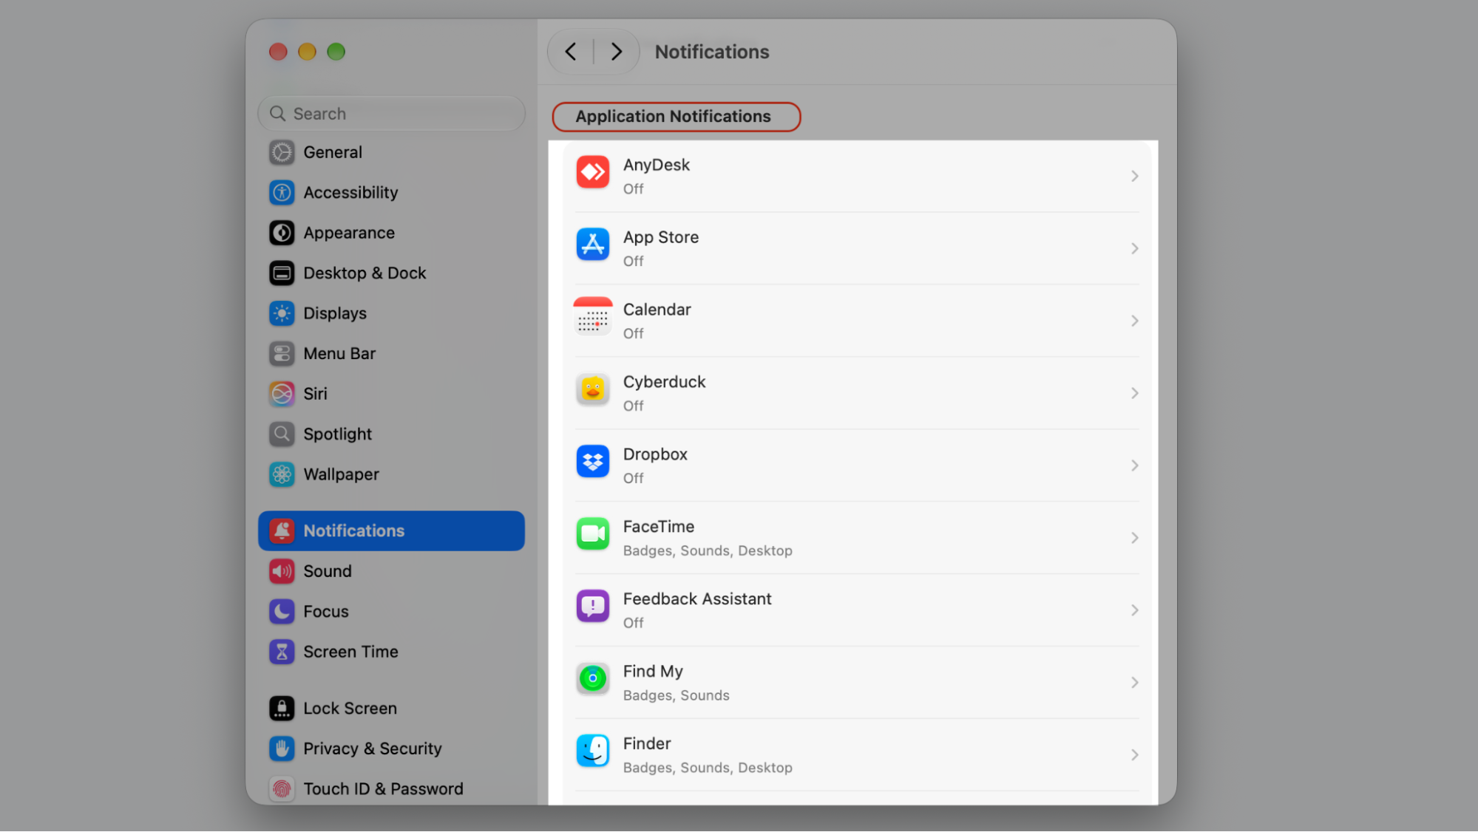Click the Dropbox app icon
The image size is (1478, 832).
pos(592,462)
